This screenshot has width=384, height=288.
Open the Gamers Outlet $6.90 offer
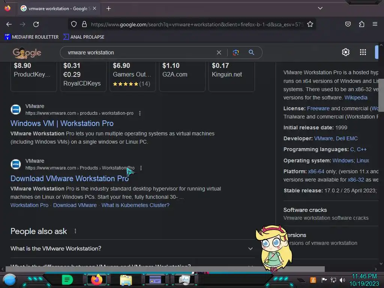132,76
